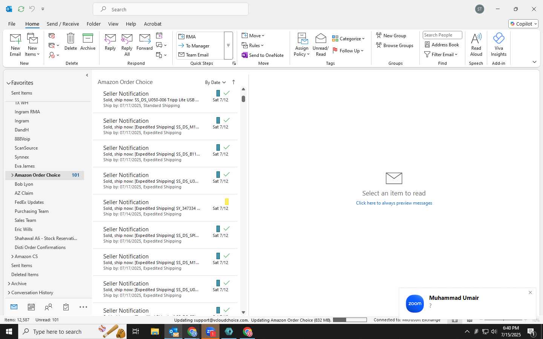Toggle completed flag on SS_DS_B11 message

pyautogui.click(x=227, y=147)
